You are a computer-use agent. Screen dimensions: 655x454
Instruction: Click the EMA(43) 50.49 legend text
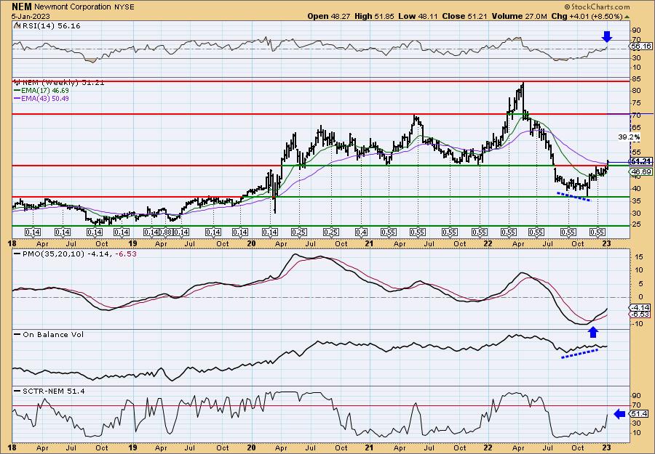click(x=44, y=99)
